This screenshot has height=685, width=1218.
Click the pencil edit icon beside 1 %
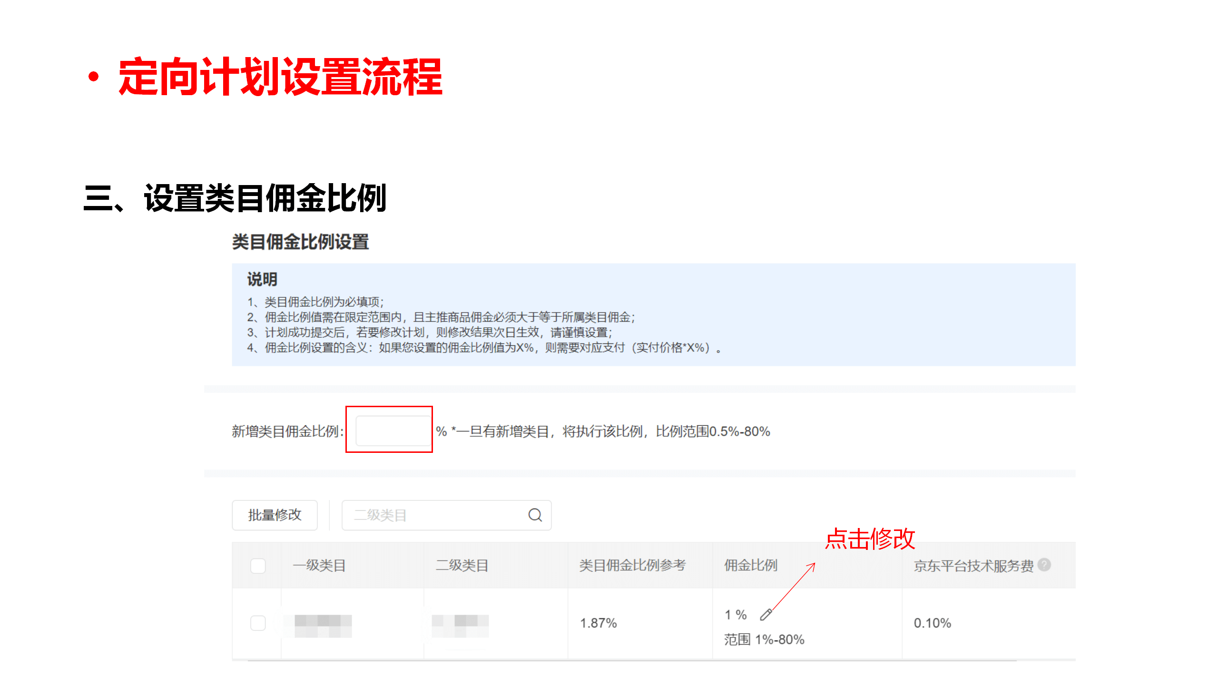point(766,615)
